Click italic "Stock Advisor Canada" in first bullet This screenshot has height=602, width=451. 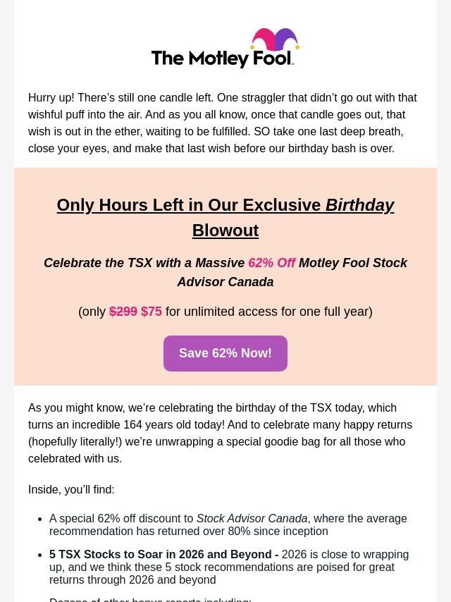(252, 519)
